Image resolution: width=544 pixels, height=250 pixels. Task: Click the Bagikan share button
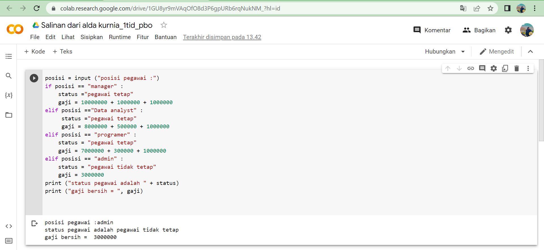click(x=479, y=30)
